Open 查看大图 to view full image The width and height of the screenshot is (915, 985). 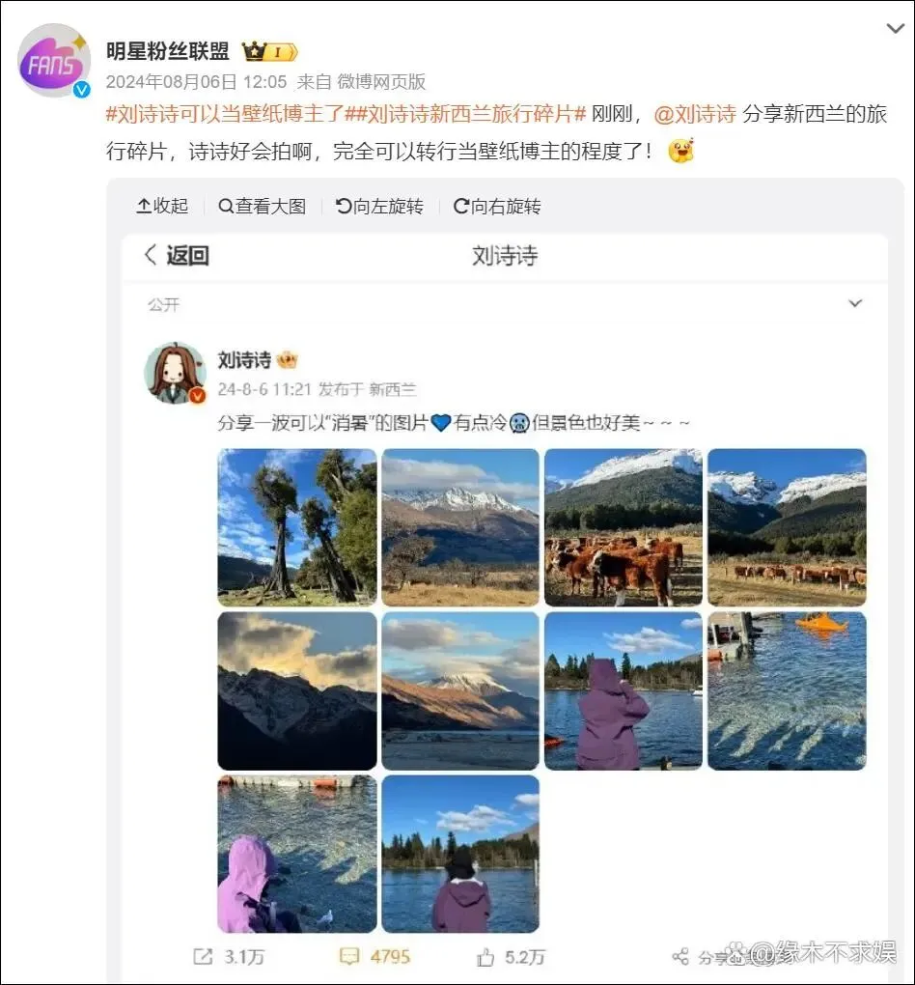point(262,206)
